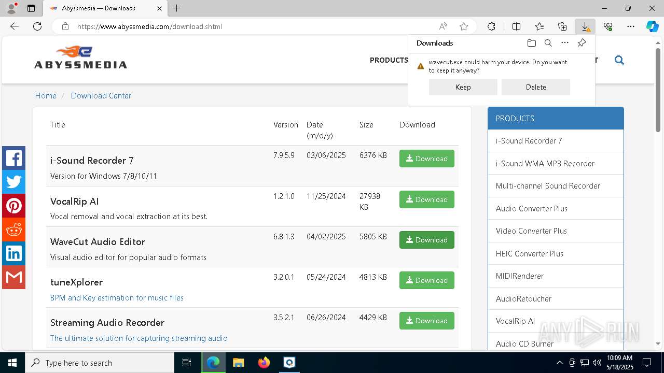Click Read aloud icon in address bar

(x=443, y=26)
